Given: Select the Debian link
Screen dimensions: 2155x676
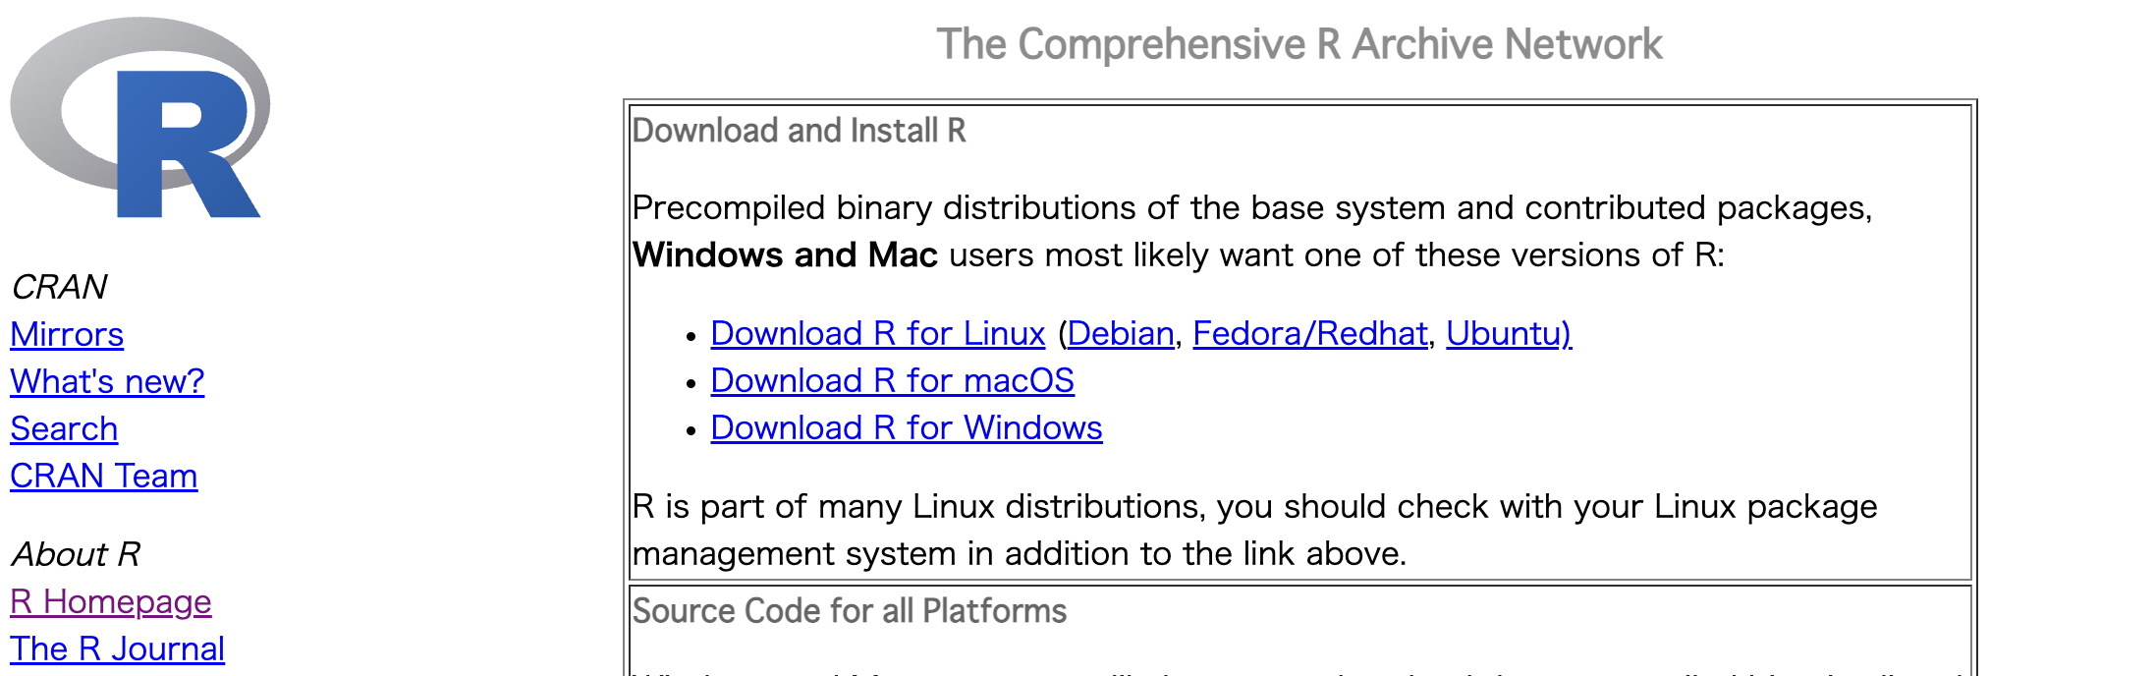Looking at the screenshot, I should pyautogui.click(x=1121, y=333).
